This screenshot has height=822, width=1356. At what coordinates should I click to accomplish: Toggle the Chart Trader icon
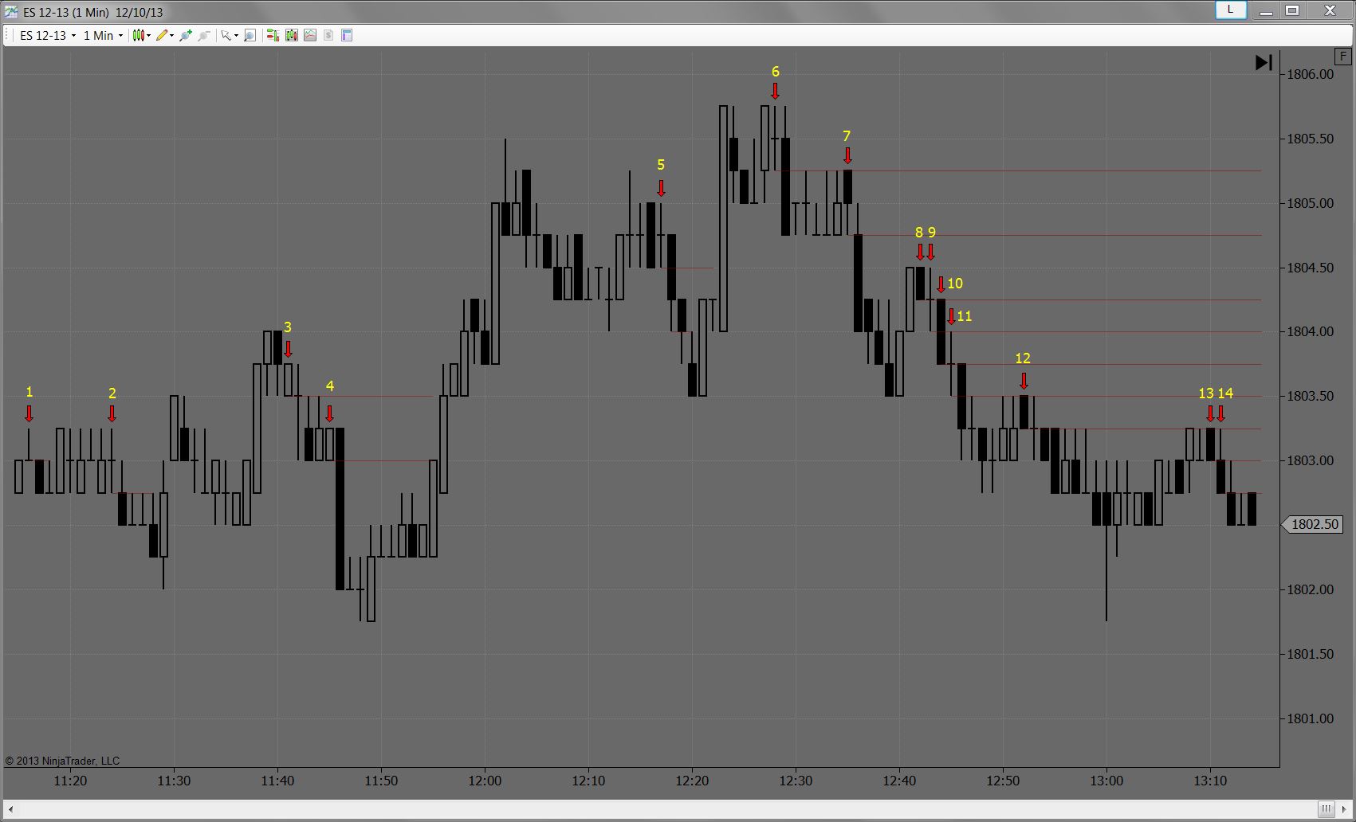273,36
